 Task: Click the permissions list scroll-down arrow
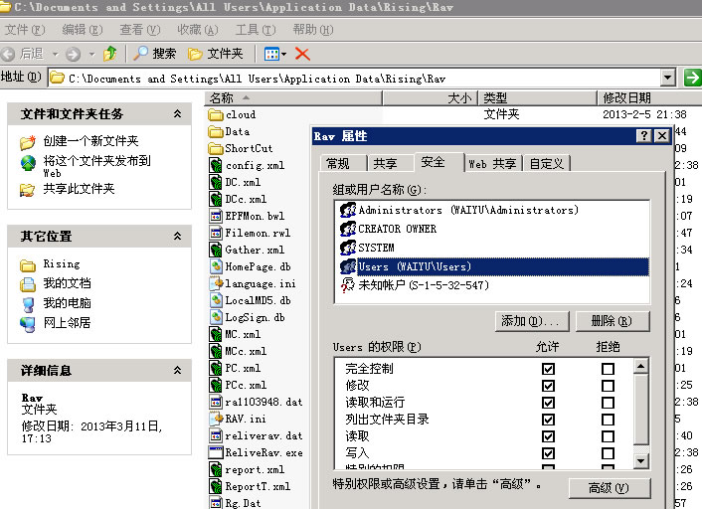point(641,460)
